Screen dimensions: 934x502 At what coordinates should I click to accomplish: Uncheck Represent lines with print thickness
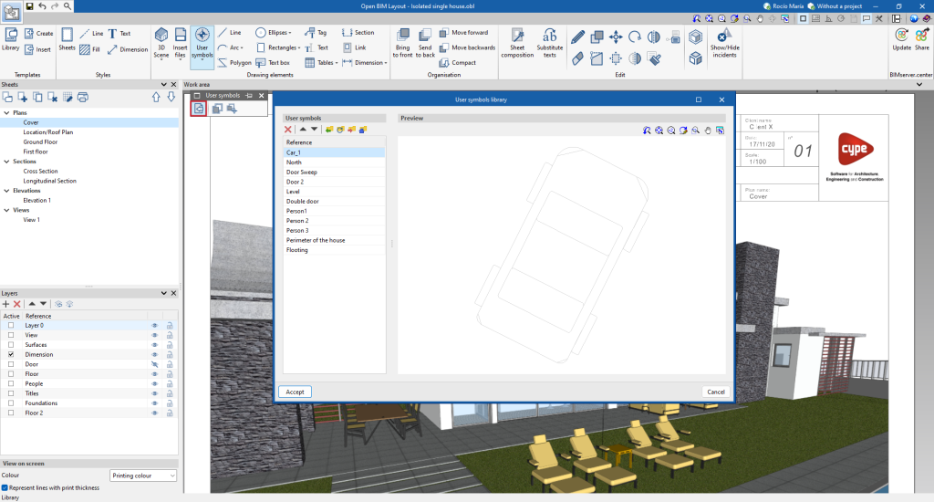pos(5,487)
